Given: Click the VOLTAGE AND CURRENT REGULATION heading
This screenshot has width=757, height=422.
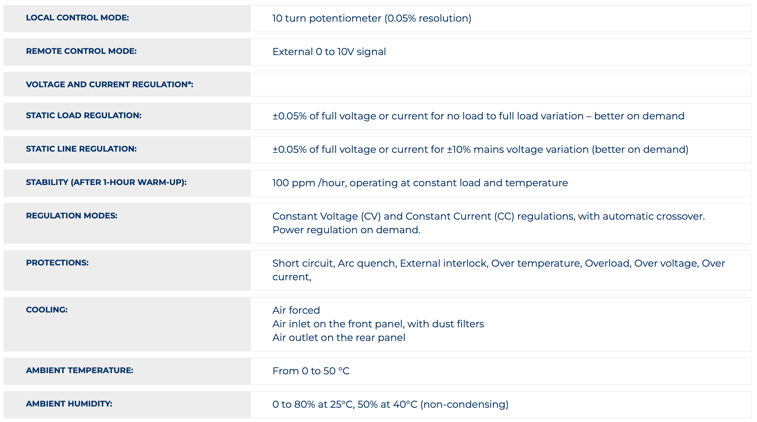Looking at the screenshot, I should click(x=109, y=85).
